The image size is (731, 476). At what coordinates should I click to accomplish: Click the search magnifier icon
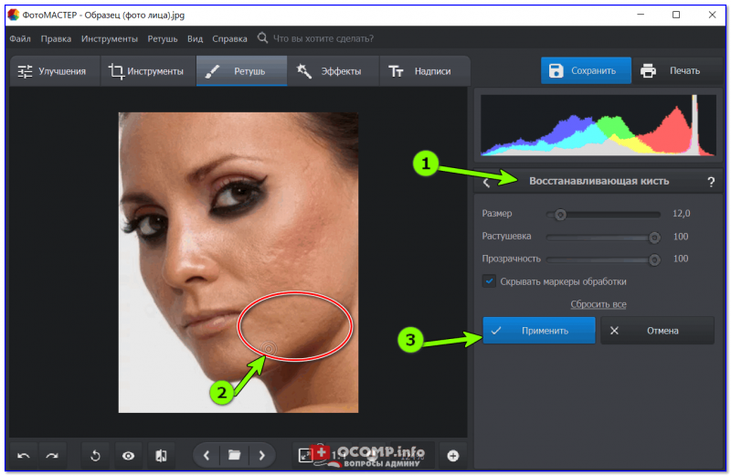click(262, 37)
